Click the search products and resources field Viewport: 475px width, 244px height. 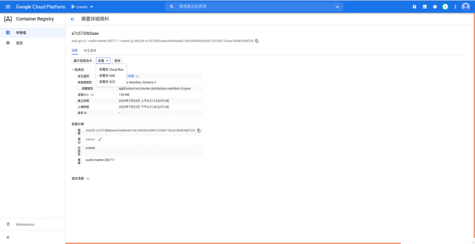click(254, 6)
